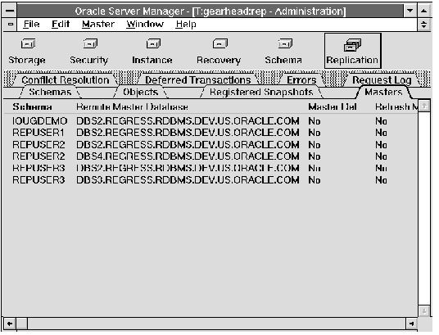Switch to the Errors tab
439x335 pixels.
click(x=301, y=80)
